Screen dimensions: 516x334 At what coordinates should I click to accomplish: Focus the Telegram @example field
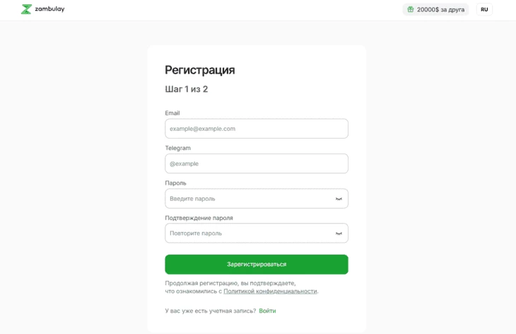tap(256, 163)
